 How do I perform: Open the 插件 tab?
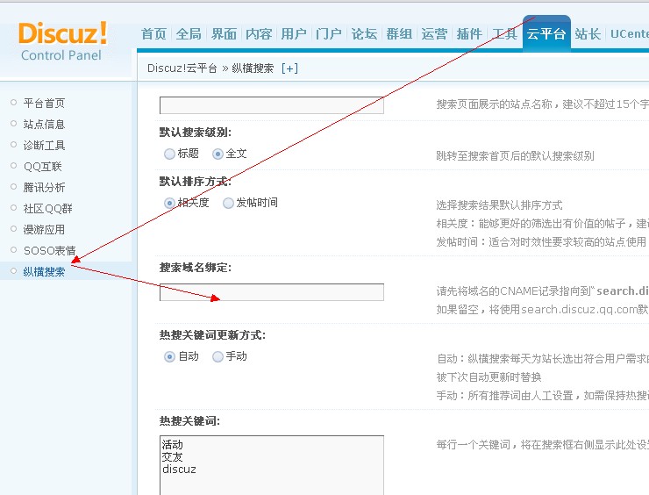point(469,33)
